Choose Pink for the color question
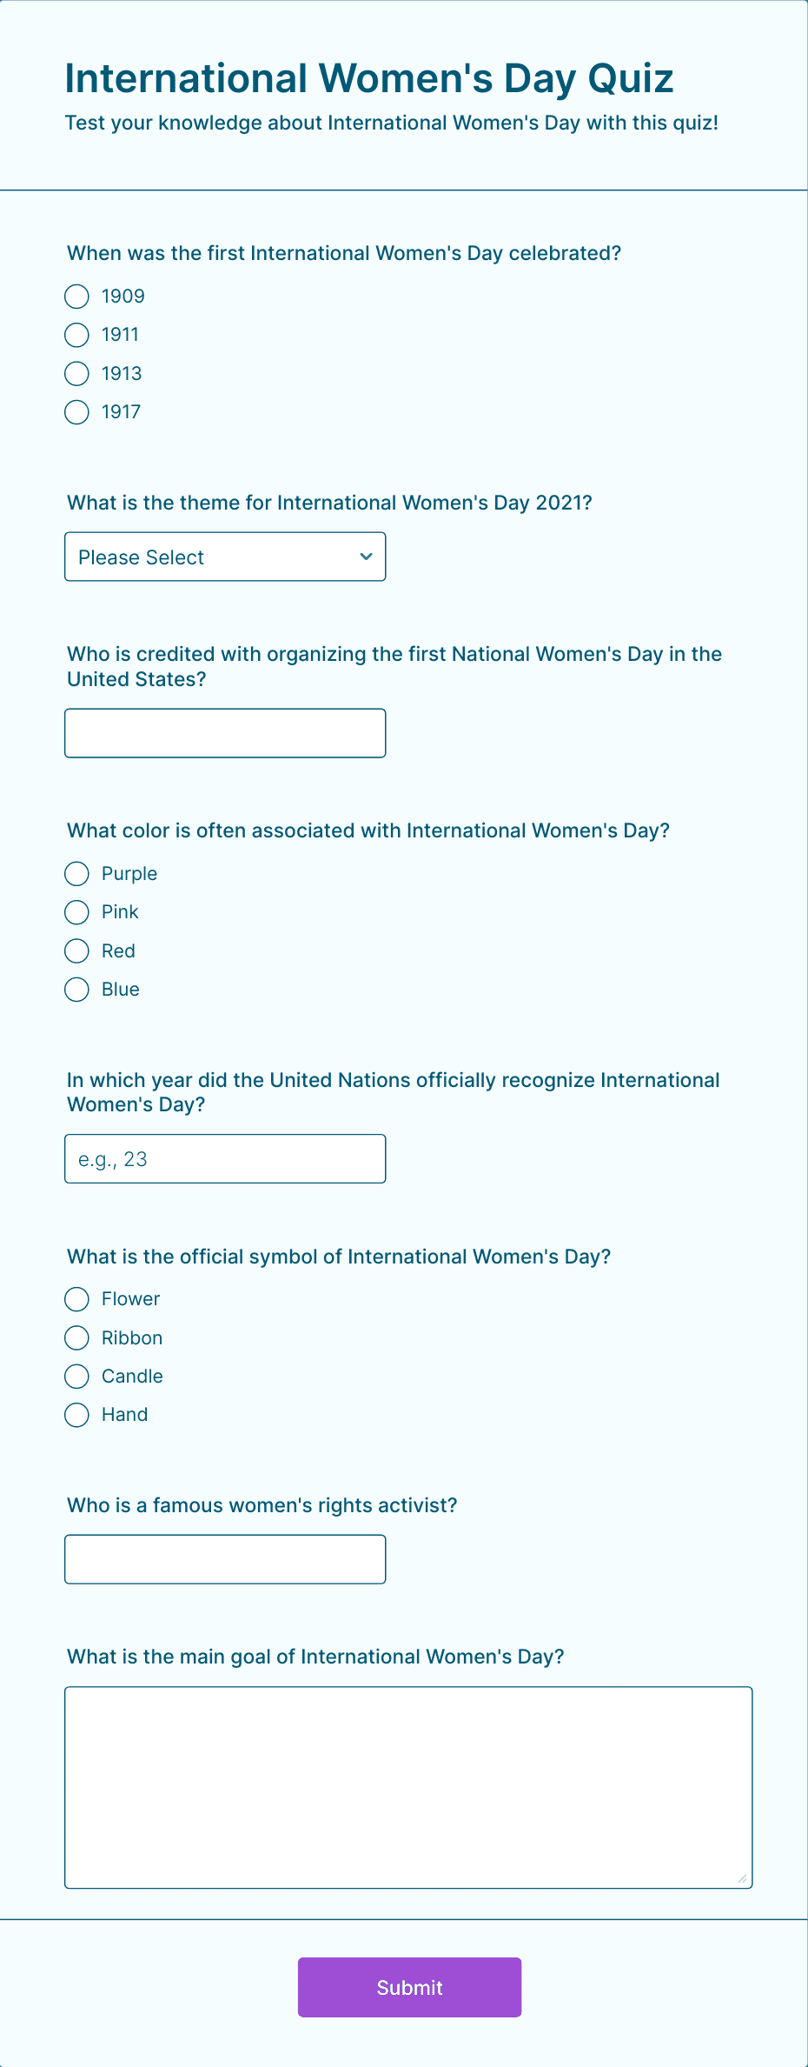Screen dimensions: 808x2067 click(x=76, y=912)
